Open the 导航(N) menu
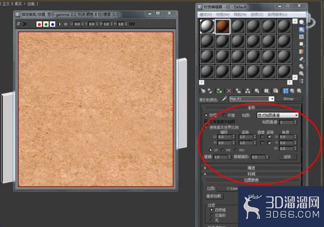324x227 pixels. pyautogui.click(x=240, y=15)
